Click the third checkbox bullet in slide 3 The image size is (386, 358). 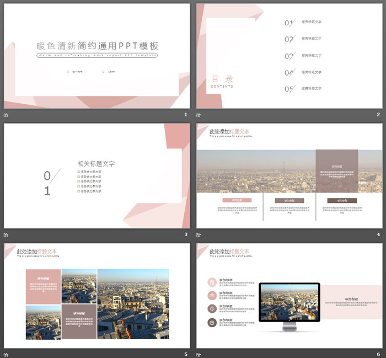[79, 181]
